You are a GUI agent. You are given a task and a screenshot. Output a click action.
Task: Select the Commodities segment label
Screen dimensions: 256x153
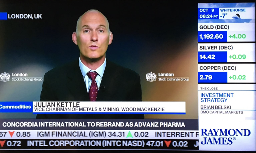(x=16, y=107)
